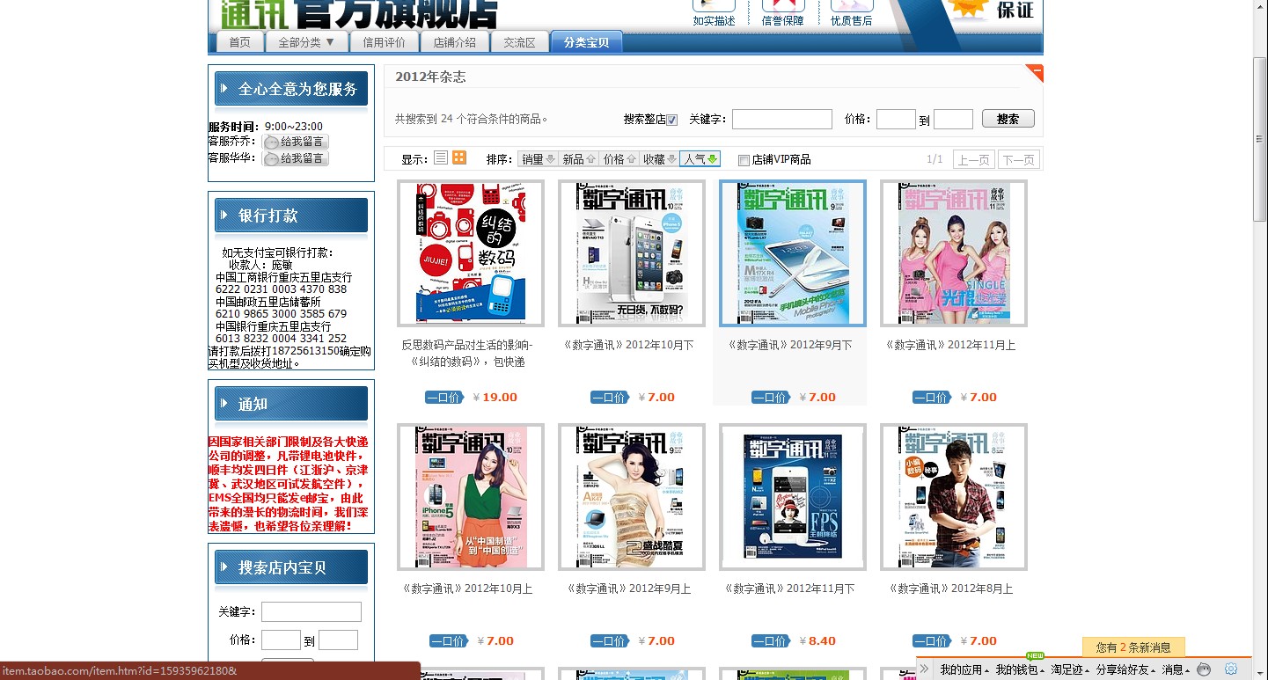Expand 淘足迹 menu in bottom bar

tap(1069, 669)
